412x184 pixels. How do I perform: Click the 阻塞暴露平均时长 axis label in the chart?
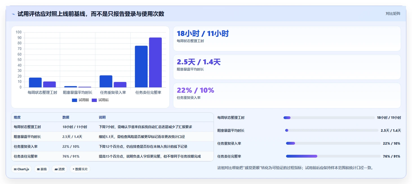(77, 92)
